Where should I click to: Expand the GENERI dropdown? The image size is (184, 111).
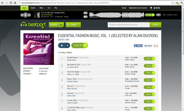56,25
